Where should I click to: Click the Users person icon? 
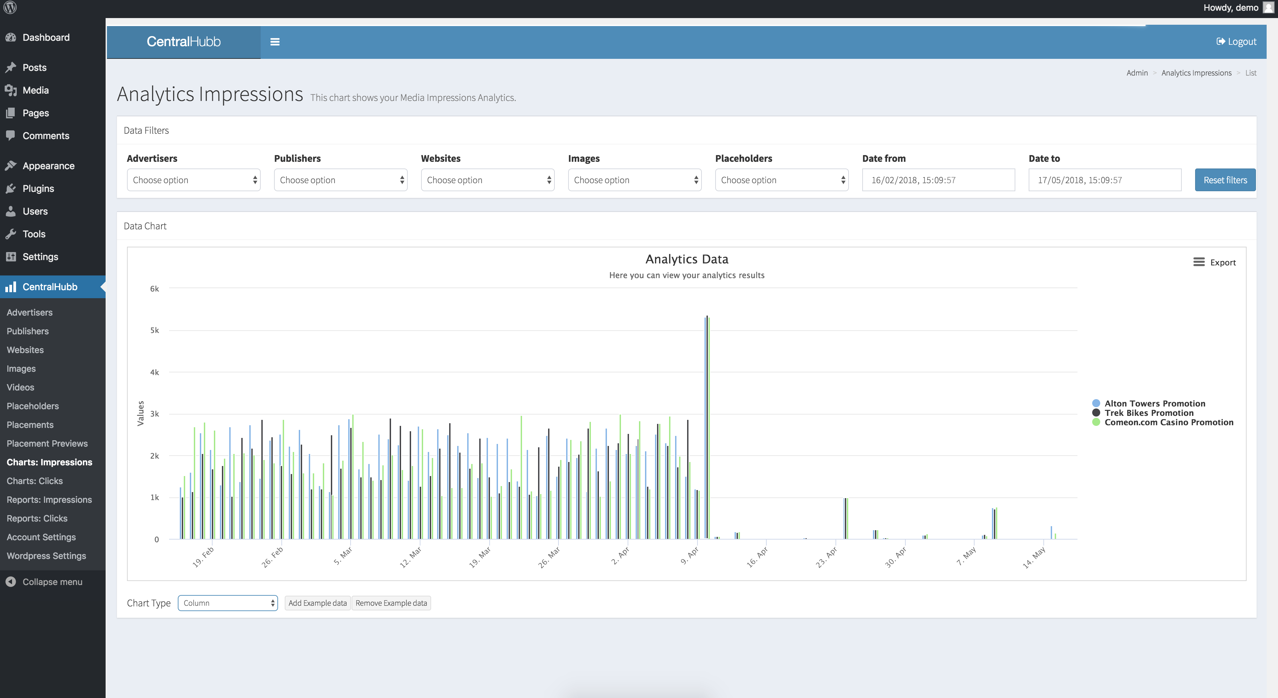click(10, 211)
